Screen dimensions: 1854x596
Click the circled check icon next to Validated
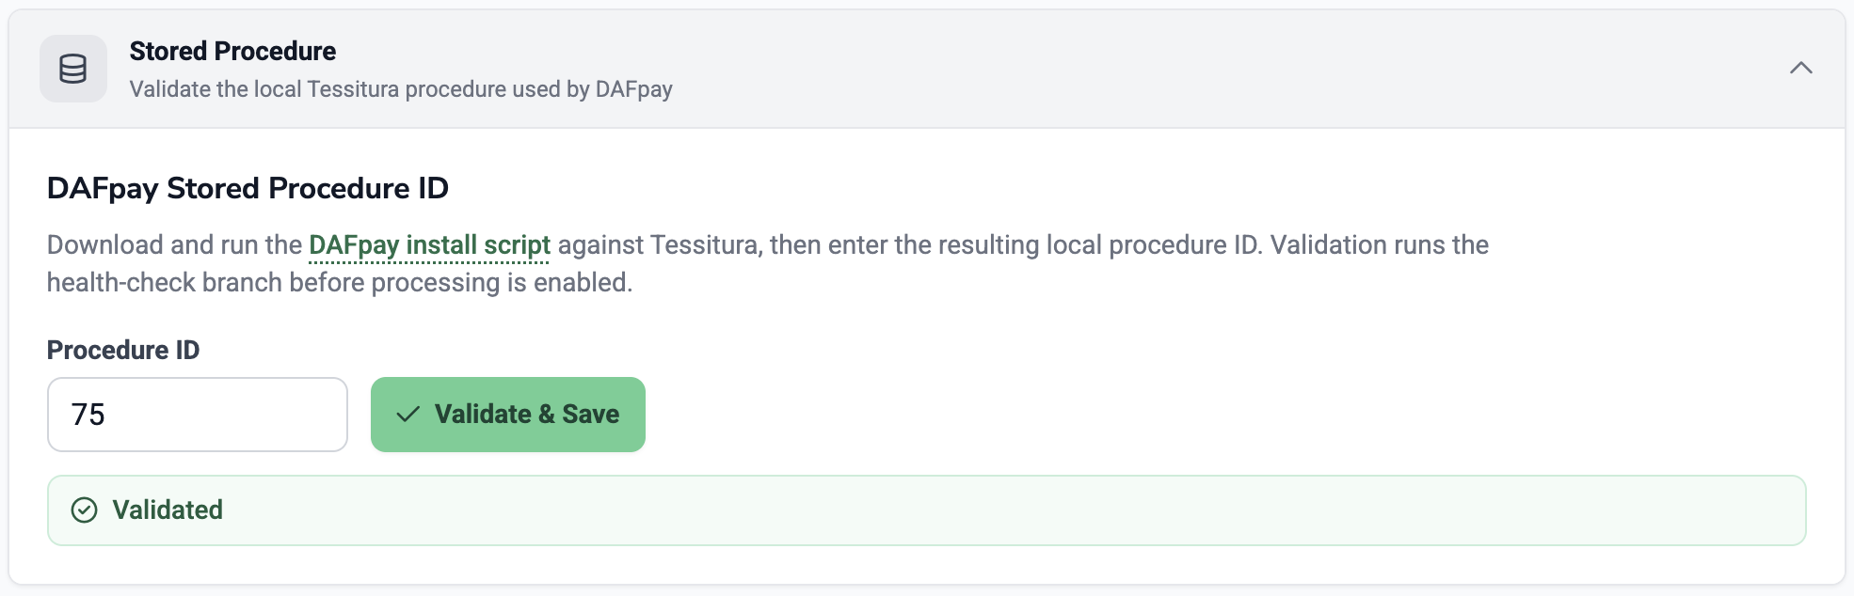pyautogui.click(x=85, y=510)
